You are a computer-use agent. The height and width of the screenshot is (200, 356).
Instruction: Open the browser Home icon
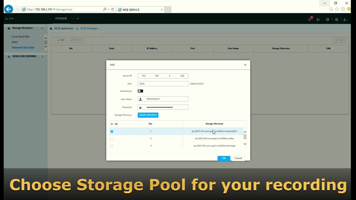tap(331, 9)
